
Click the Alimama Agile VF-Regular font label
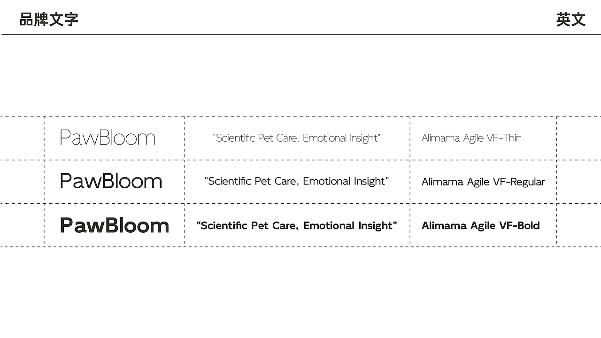pyautogui.click(x=483, y=182)
